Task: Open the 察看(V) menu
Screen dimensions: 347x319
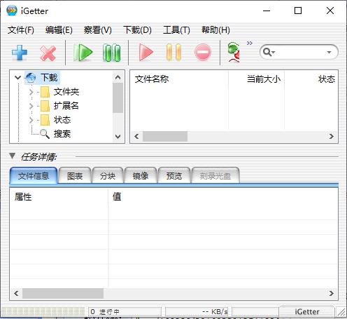Action: (98, 30)
